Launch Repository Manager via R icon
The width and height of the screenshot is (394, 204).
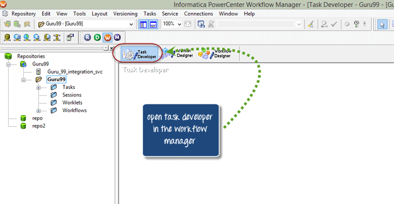tap(88, 38)
